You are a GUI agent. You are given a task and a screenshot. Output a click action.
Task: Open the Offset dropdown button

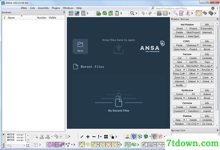coord(193,74)
